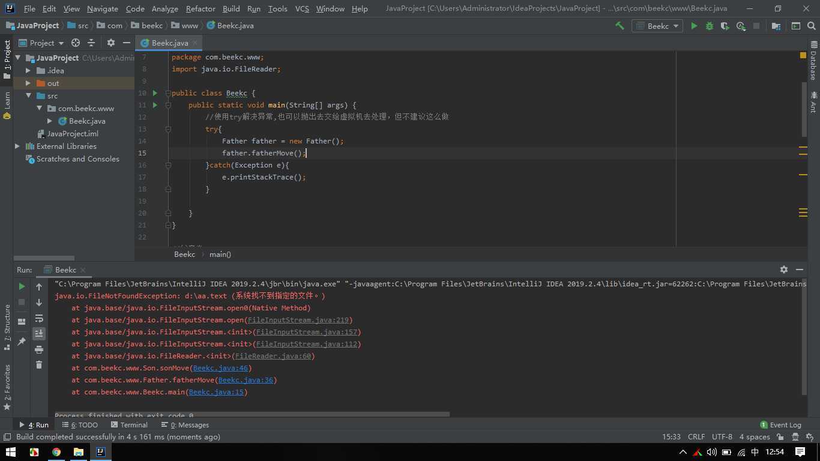Viewport: 820px width, 461px height.
Task: Click the locate/scroll-from-source target icon
Action: pos(76,43)
